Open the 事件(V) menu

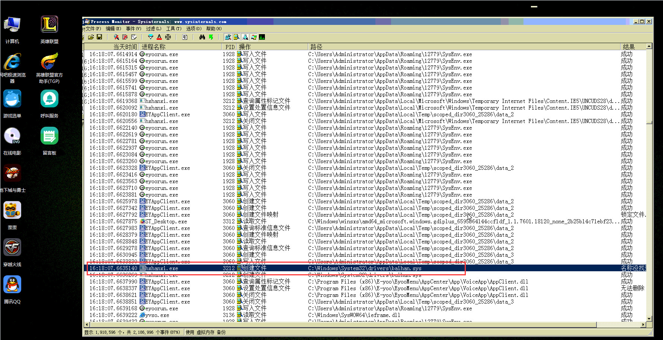coord(134,29)
